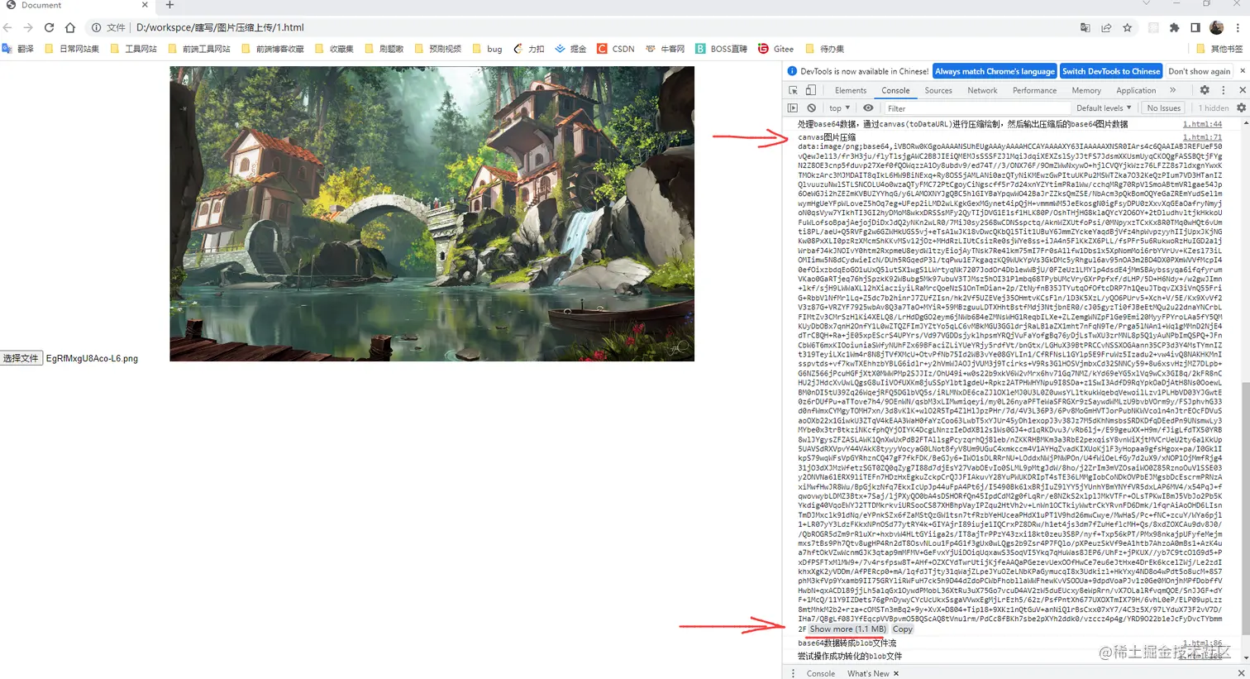Open the 收藏集 bookmark folder
The height and width of the screenshot is (679, 1250).
click(334, 49)
